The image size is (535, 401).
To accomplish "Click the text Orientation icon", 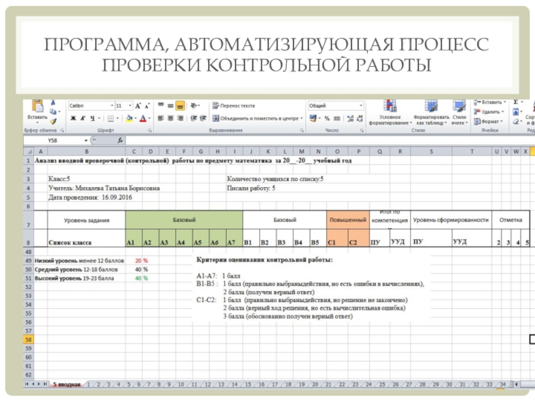I will click(x=194, y=106).
